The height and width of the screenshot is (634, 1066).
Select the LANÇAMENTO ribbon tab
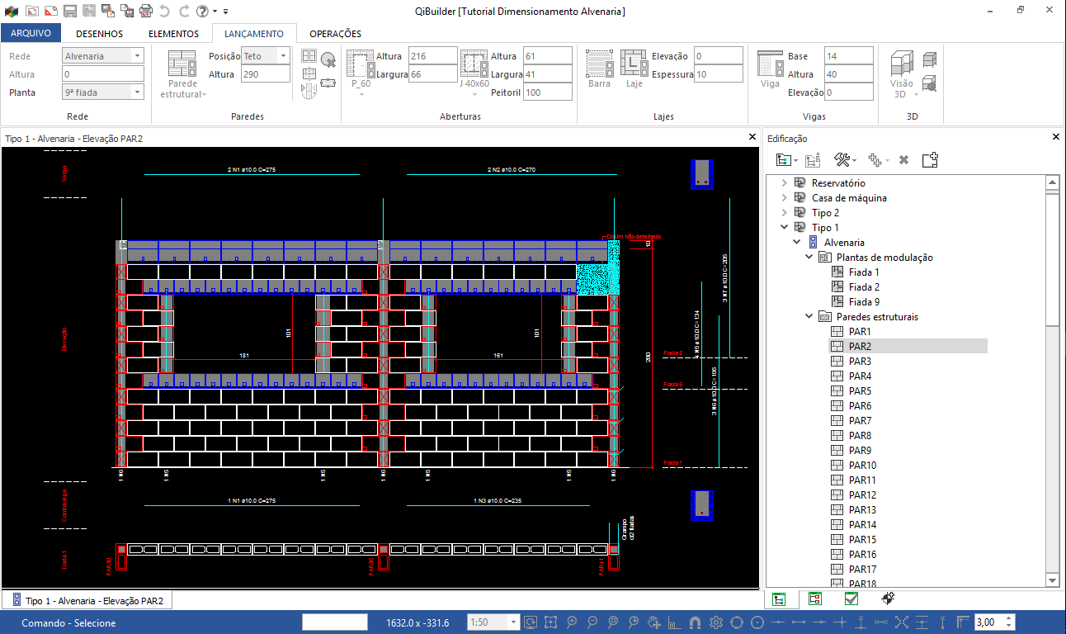coord(254,34)
